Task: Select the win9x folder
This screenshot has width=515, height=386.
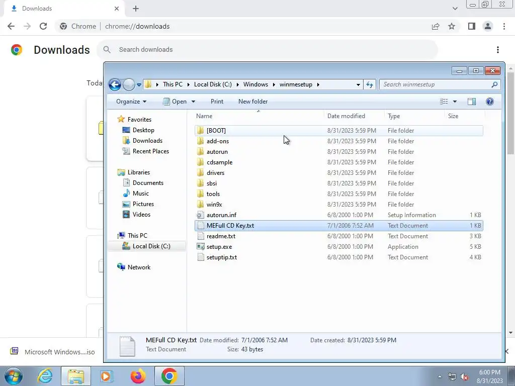Action: click(x=338, y=204)
